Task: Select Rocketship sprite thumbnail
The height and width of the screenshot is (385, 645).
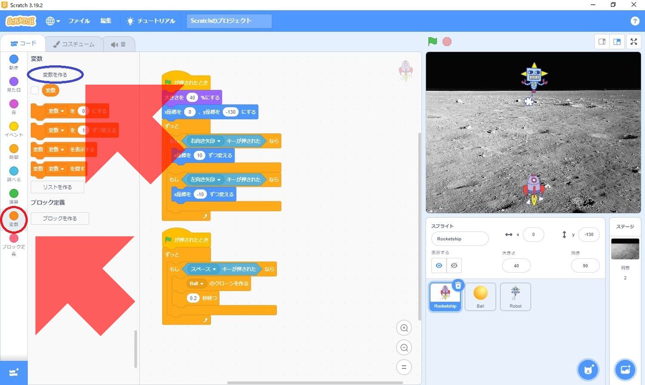Action: [x=445, y=297]
